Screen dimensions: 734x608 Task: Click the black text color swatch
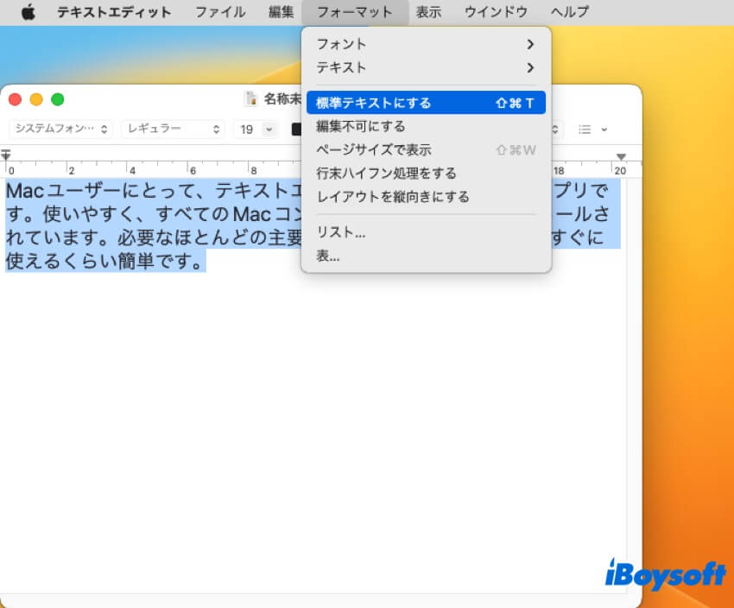pyautogui.click(x=296, y=130)
